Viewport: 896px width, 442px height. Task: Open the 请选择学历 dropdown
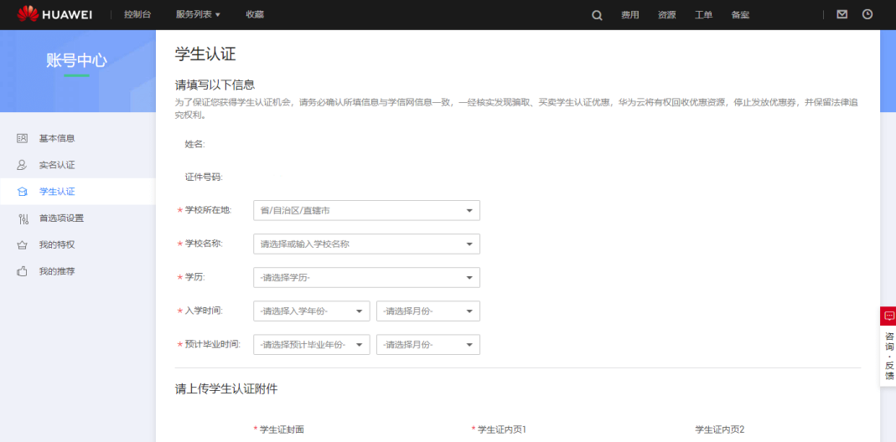(x=366, y=278)
